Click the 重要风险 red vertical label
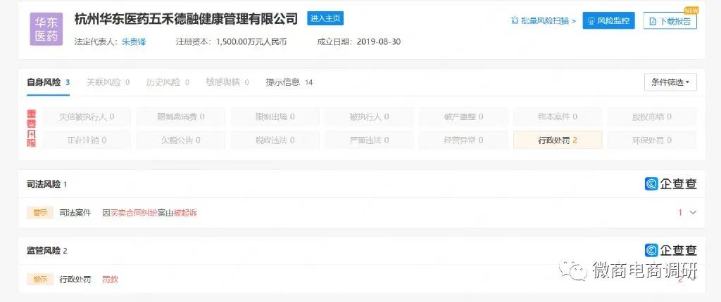 pyautogui.click(x=32, y=129)
